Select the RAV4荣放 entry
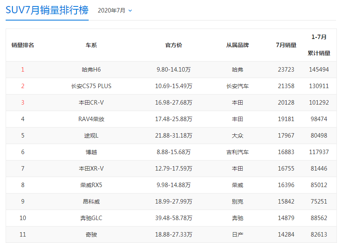This screenshot has height=243, width=353. tap(91, 119)
